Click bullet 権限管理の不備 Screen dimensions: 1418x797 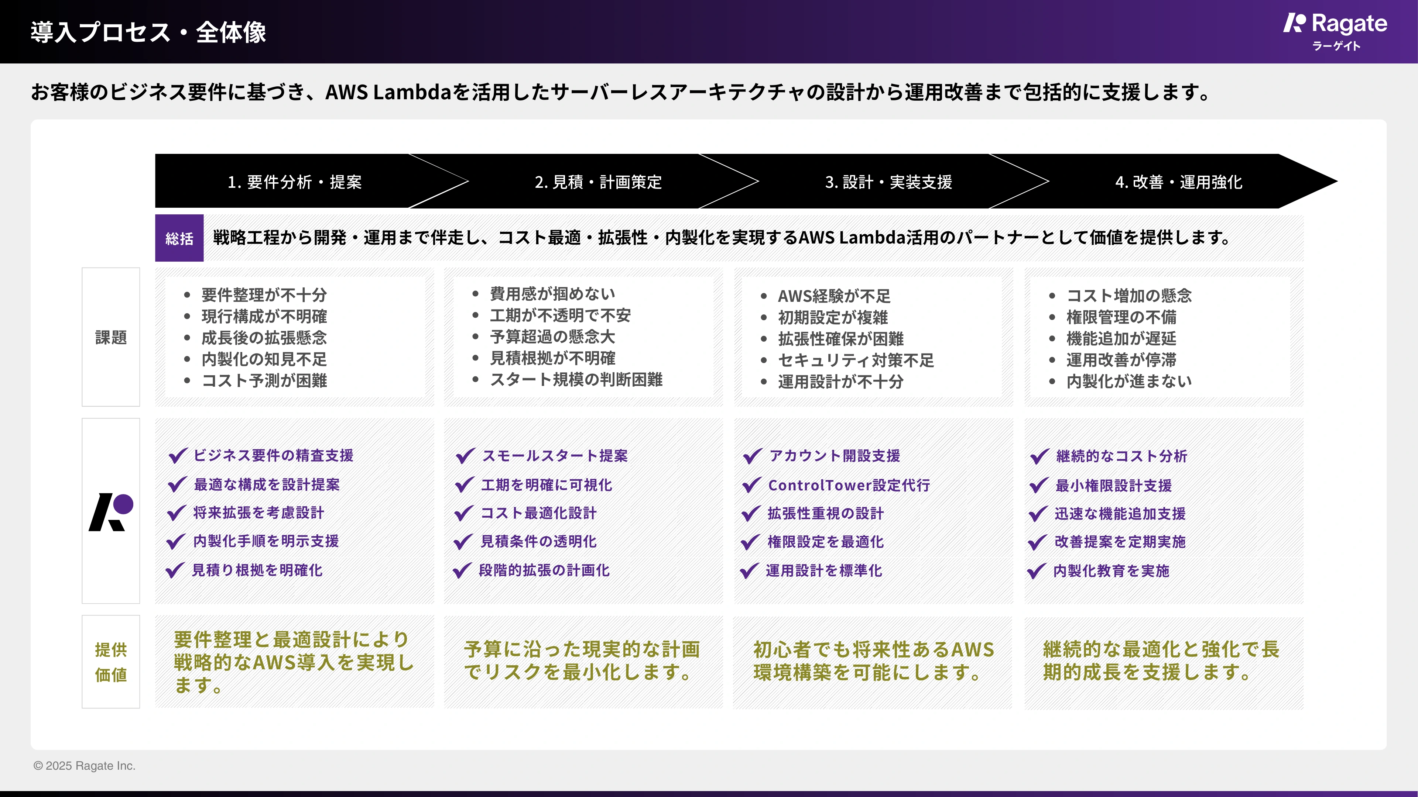click(x=1121, y=317)
